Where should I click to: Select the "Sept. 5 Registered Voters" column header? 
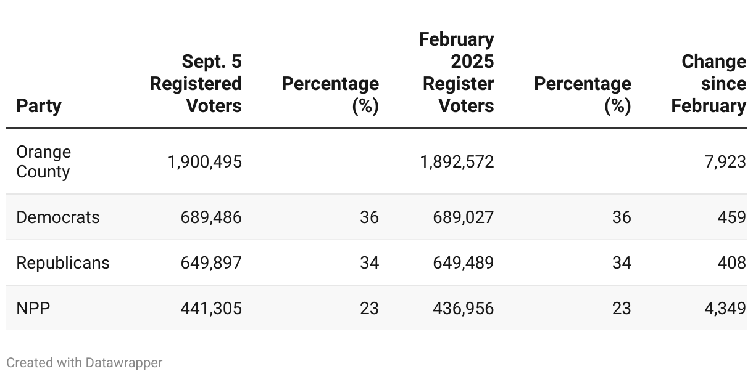tap(196, 84)
